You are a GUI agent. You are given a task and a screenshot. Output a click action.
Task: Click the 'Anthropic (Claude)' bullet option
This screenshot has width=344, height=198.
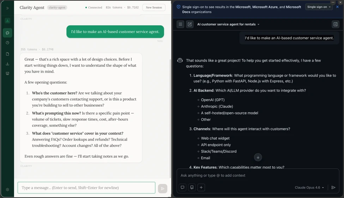click(217, 107)
